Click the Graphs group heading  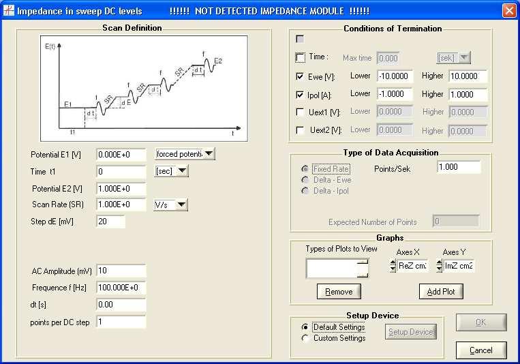click(x=390, y=238)
